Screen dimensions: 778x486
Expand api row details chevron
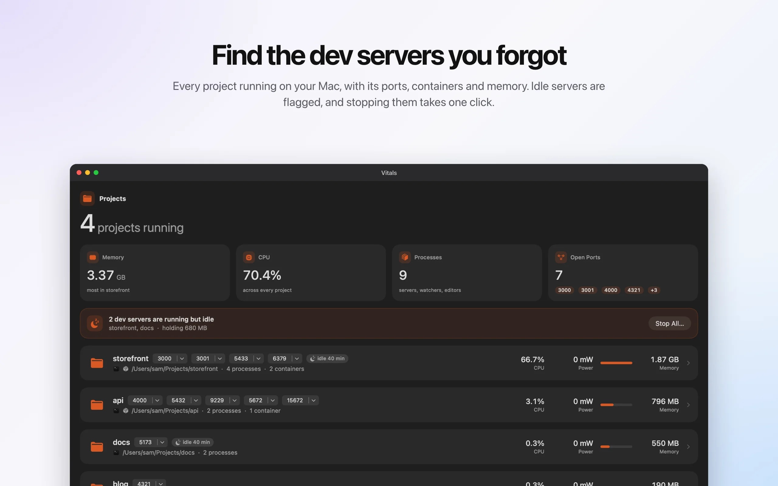(x=688, y=405)
